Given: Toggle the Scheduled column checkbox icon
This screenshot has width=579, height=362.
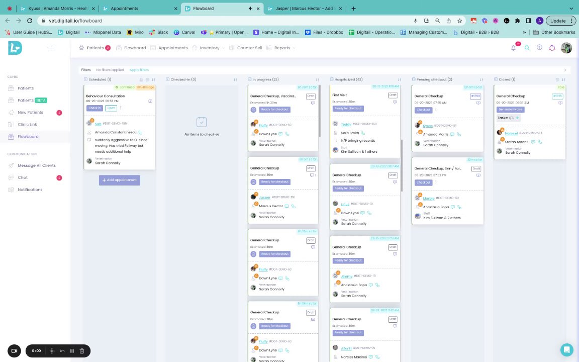Looking at the screenshot, I should pos(85,79).
